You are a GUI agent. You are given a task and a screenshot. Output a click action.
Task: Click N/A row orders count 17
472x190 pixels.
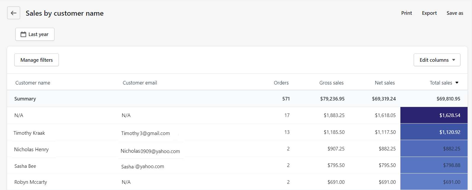pos(287,115)
